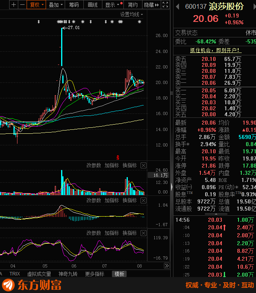Click the 08 month label on timeline
The height and width of the screenshot is (293, 256).
click(x=139, y=266)
